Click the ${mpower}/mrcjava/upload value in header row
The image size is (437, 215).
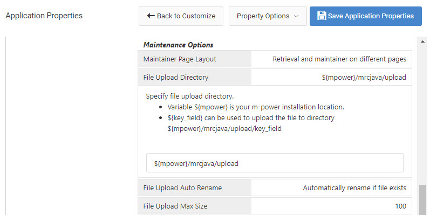(x=364, y=78)
